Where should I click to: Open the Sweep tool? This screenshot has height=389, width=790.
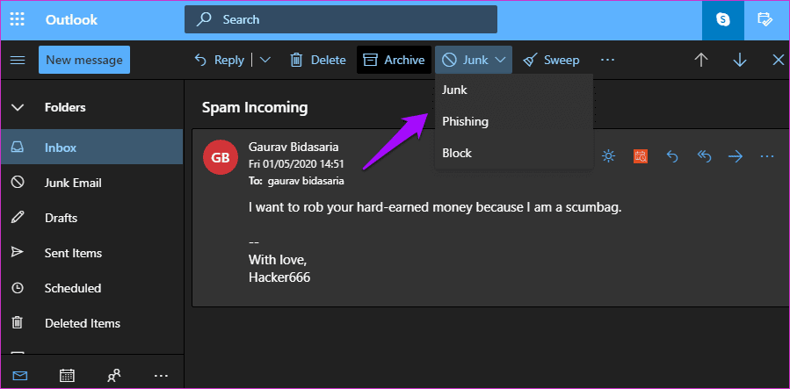551,60
